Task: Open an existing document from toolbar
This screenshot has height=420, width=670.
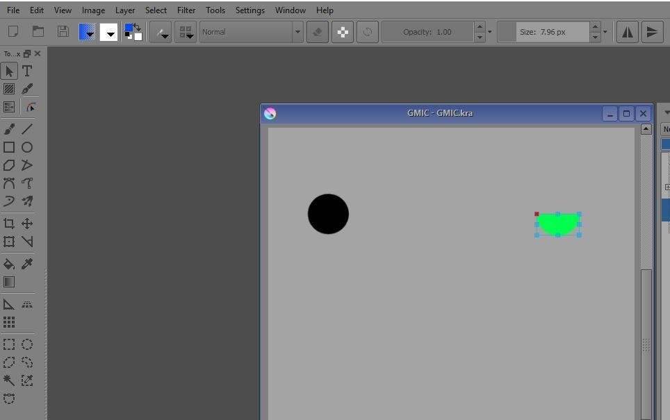Action: (38, 31)
